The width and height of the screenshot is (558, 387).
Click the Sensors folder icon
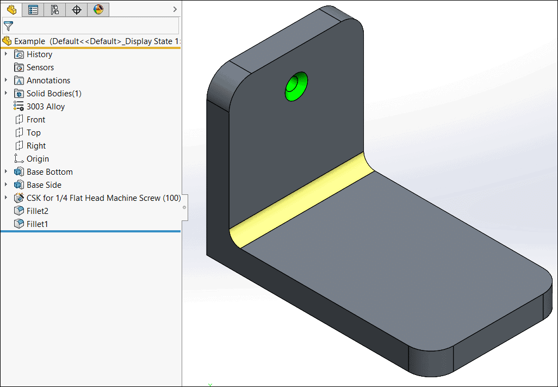(x=19, y=67)
